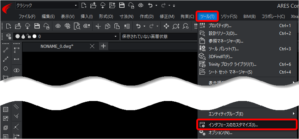Expand the undo history dropdown arrow
299x139 pixels.
point(144,26)
